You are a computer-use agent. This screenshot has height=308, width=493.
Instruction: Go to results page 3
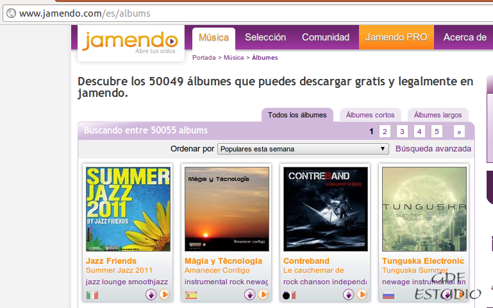tap(402, 132)
